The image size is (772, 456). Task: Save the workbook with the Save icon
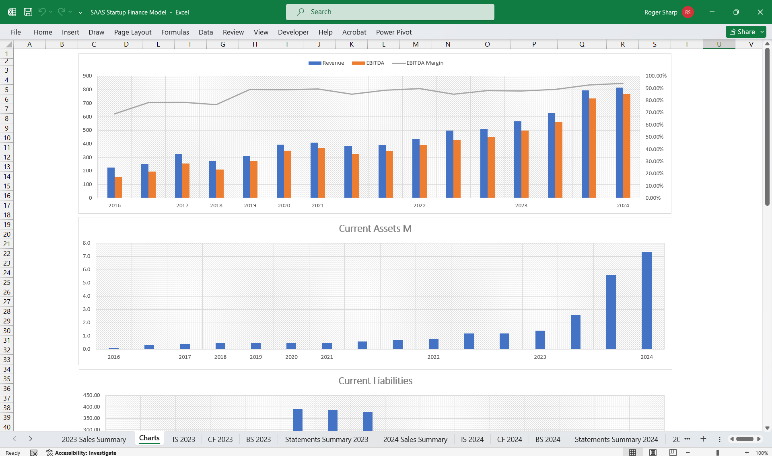[x=28, y=12]
